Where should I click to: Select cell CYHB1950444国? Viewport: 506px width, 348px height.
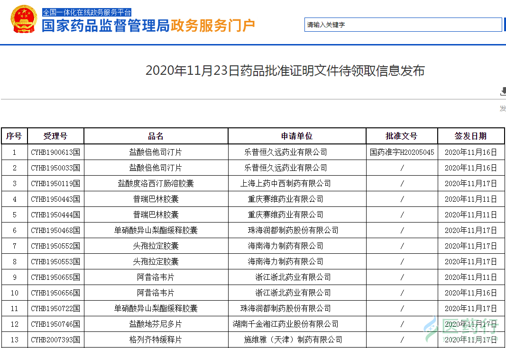(55, 214)
